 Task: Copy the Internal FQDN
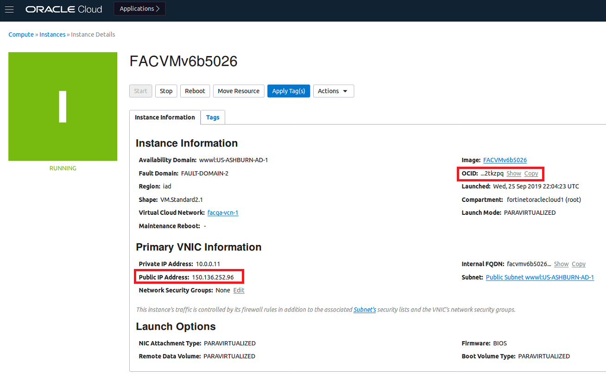pyautogui.click(x=578, y=264)
